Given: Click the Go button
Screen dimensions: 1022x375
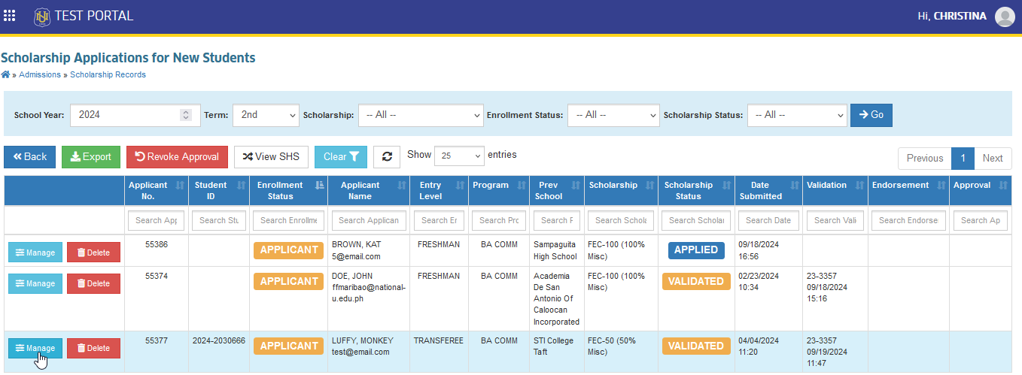Looking at the screenshot, I should click(871, 115).
